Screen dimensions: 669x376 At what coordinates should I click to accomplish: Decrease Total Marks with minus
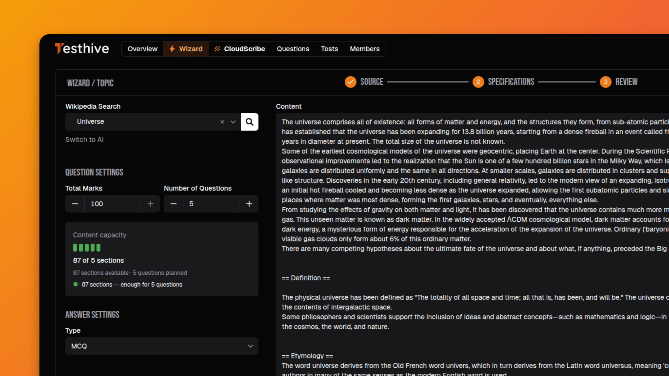(75, 204)
